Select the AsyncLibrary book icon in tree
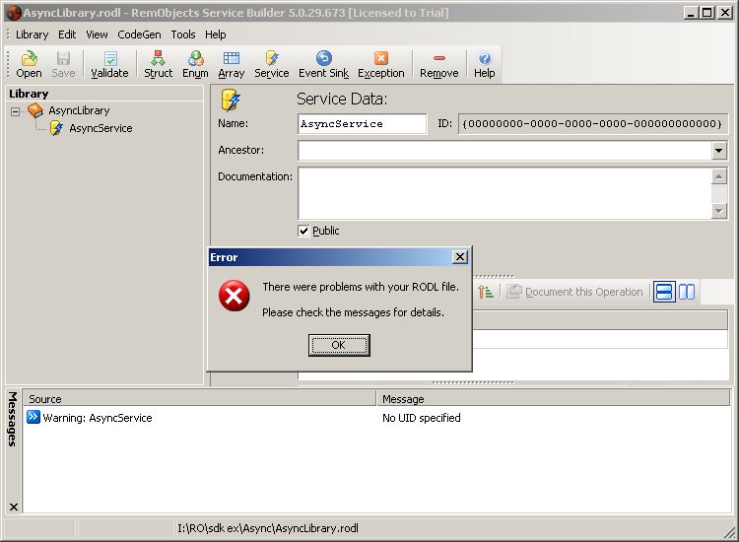The width and height of the screenshot is (739, 542). 35,110
